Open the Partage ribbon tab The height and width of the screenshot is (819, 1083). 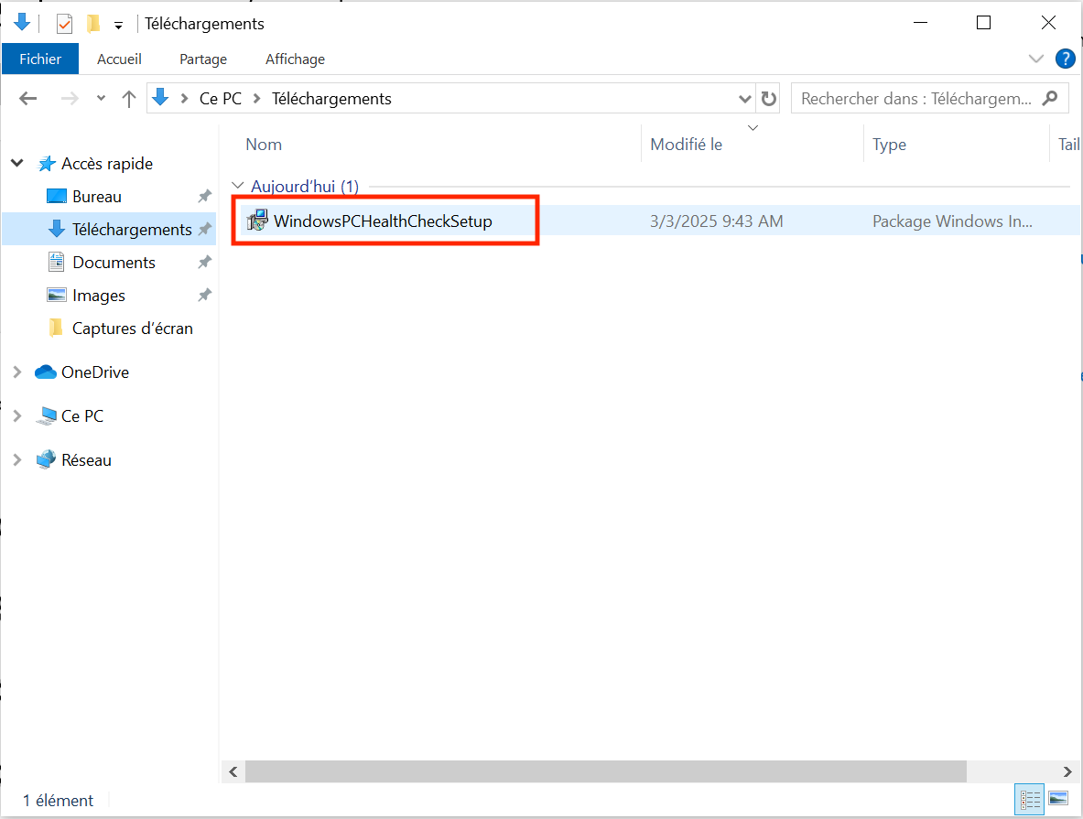point(203,59)
